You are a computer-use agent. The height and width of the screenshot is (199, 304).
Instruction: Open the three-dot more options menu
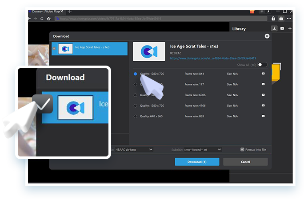click(x=289, y=19)
